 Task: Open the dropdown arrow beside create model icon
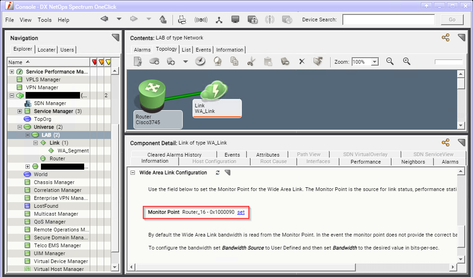pyautogui.click(x=186, y=62)
